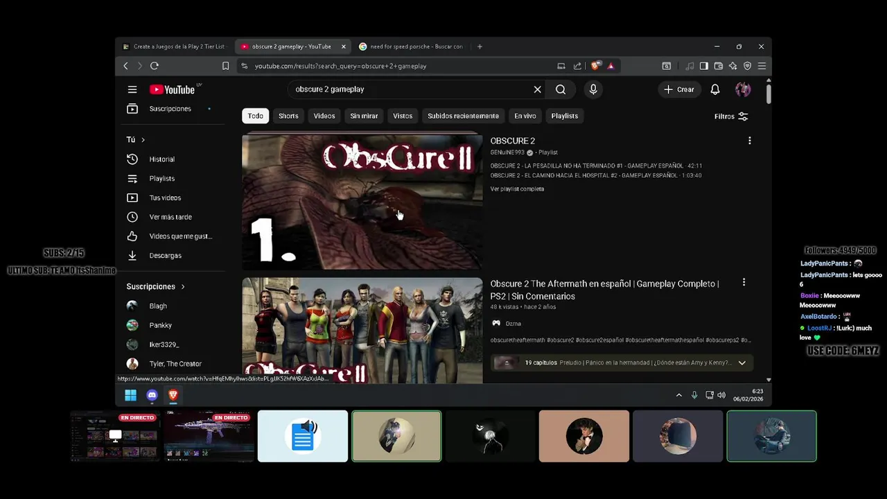Clear the search box with the X
Screen dimensions: 887x499
[x=537, y=89]
